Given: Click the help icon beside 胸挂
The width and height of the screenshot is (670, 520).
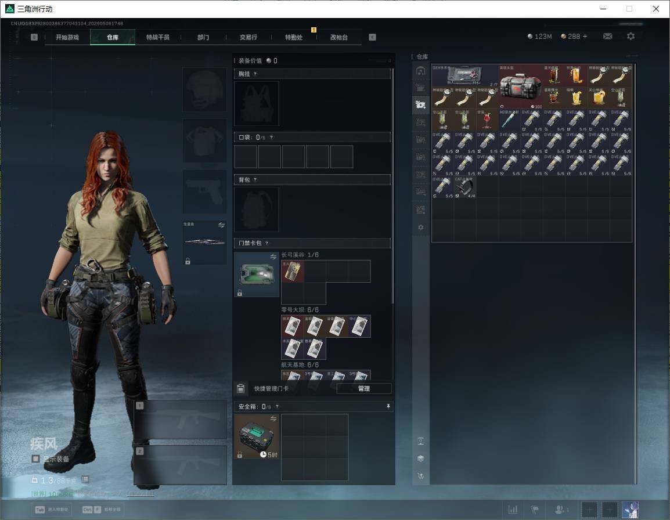Looking at the screenshot, I should 255,74.
